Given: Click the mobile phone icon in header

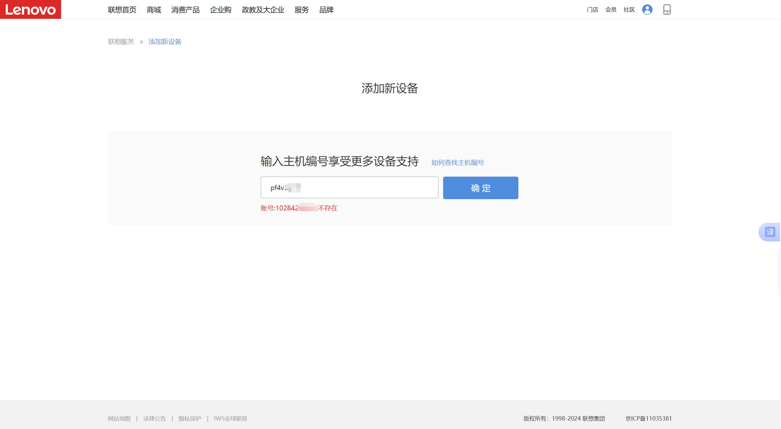Looking at the screenshot, I should pos(667,10).
